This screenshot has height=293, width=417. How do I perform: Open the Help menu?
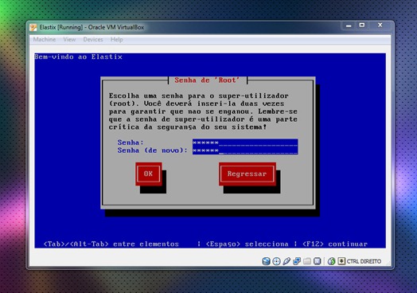pos(116,39)
